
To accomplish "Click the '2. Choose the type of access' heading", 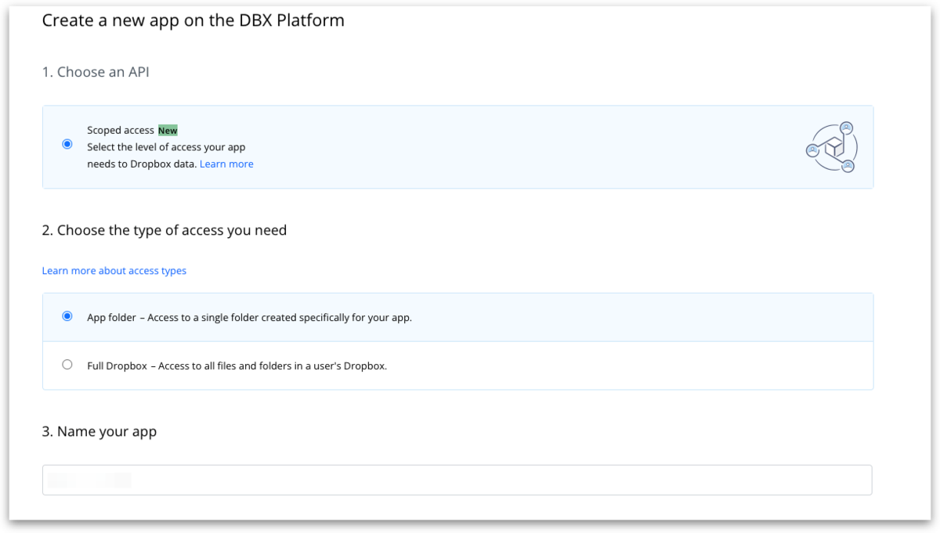I will tap(164, 230).
